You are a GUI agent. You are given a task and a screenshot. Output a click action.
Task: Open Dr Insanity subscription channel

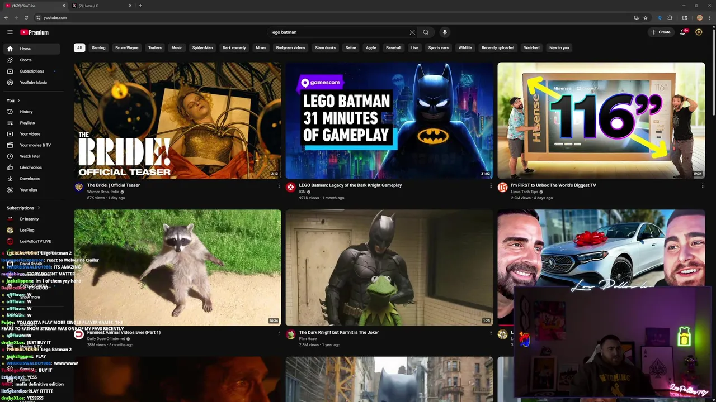[x=31, y=219]
